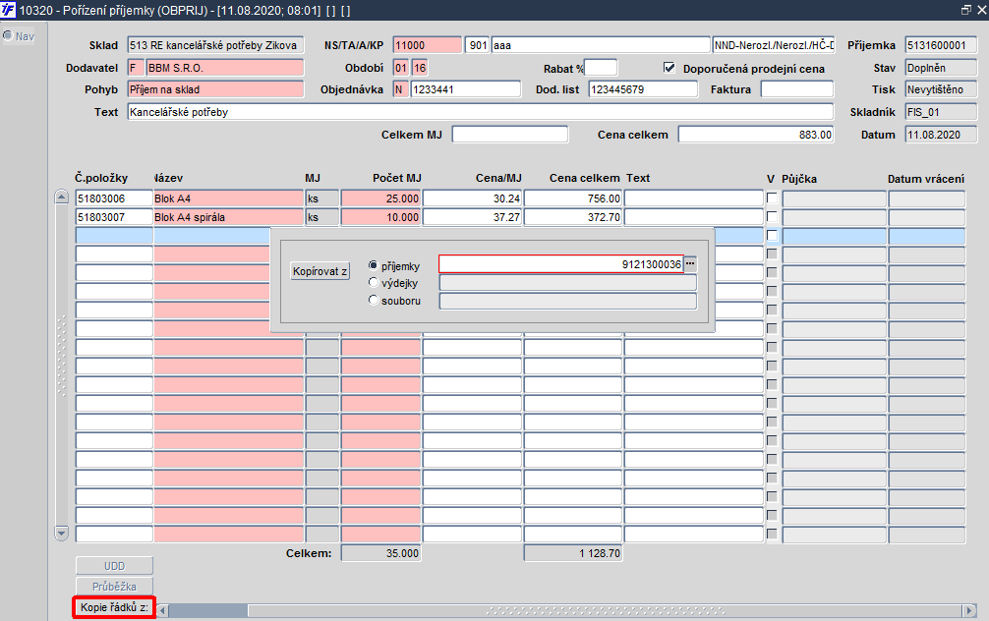Click the right arrow of horizontal scrollbar
Viewport: 989px width, 621px height.
click(x=969, y=610)
